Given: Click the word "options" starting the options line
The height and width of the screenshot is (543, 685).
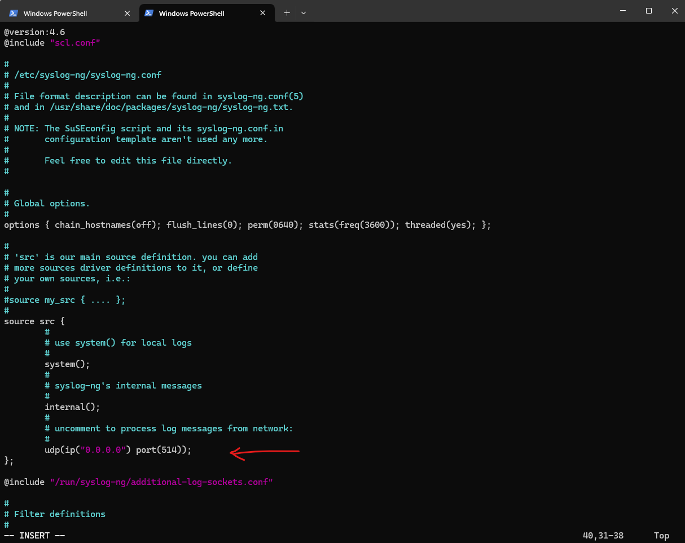Looking at the screenshot, I should tap(22, 225).
